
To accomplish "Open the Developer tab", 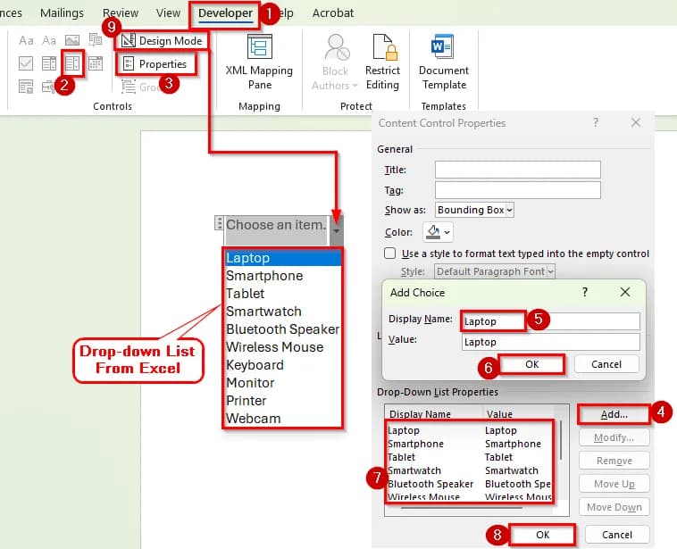I will coord(225,13).
